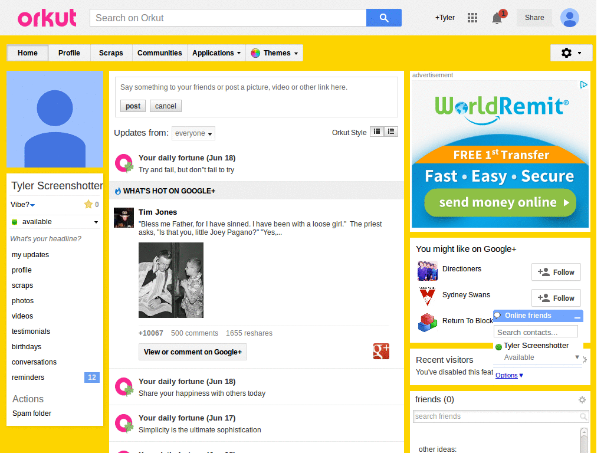Screen dimensions: 604x453
Task: Click the Google+ red icon under the post
Action: [381, 352]
